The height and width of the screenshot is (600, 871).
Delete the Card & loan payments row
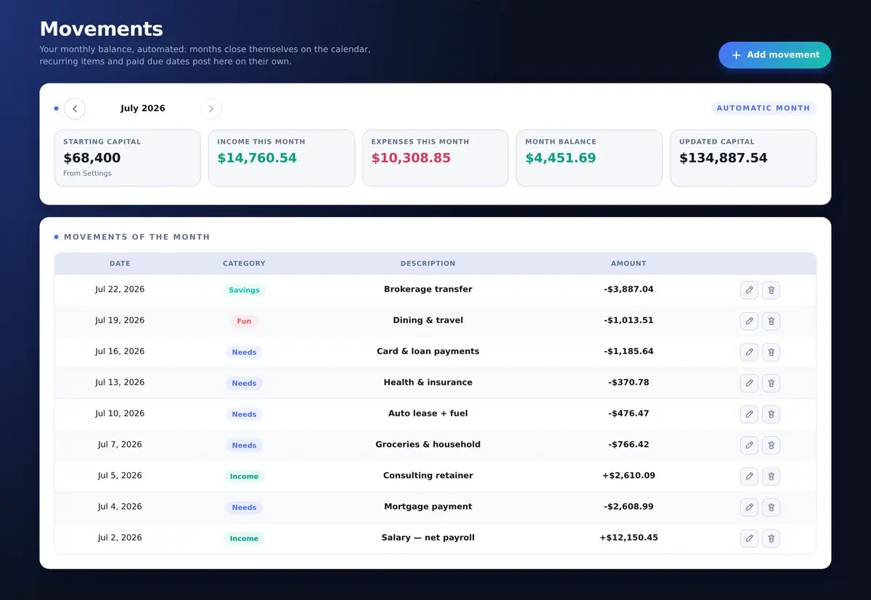tap(771, 352)
